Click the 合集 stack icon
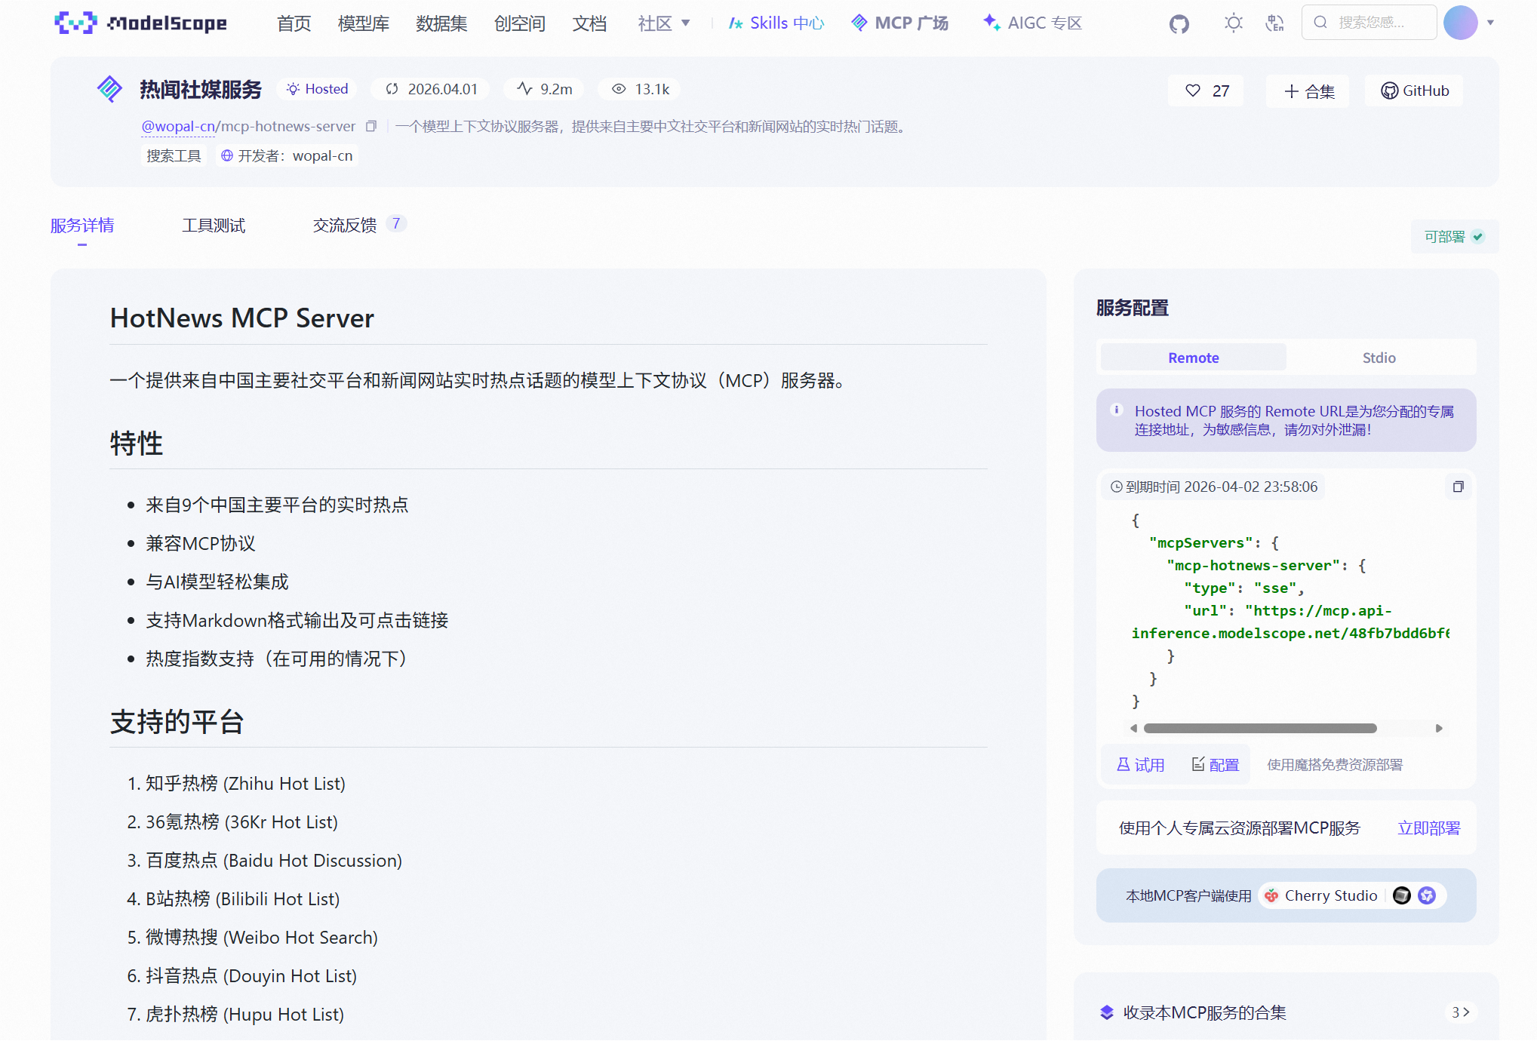This screenshot has width=1537, height=1041. pyautogui.click(x=1107, y=1012)
